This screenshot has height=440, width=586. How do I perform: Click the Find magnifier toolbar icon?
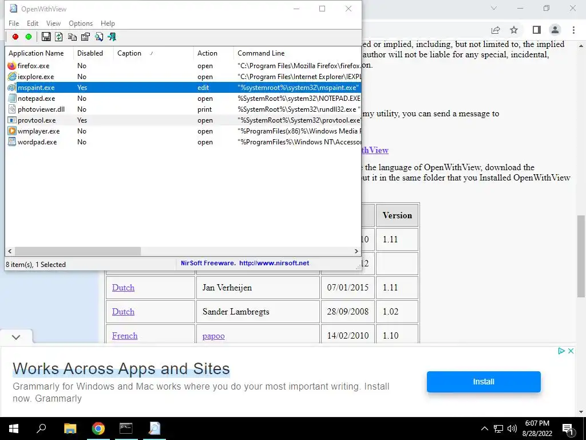point(98,37)
